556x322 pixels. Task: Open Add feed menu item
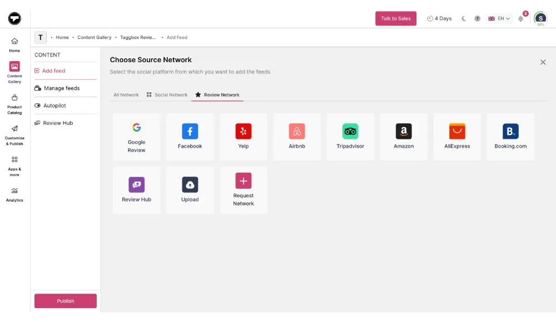[x=65, y=71]
